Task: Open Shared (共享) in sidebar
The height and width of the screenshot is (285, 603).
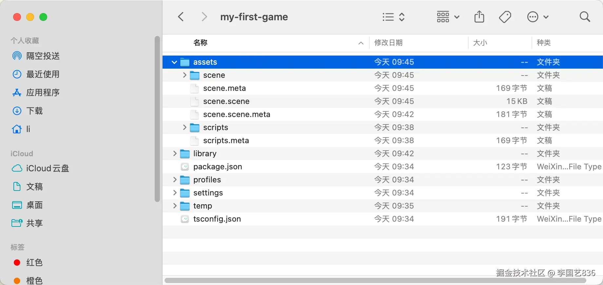Action: [x=28, y=223]
